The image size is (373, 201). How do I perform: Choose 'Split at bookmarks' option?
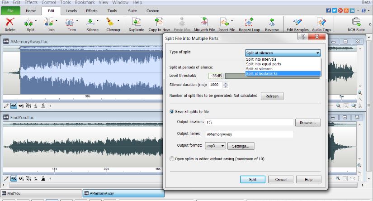(283, 73)
